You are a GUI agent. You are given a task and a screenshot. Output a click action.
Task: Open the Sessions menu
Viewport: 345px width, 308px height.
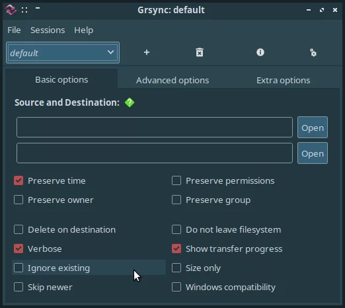pyautogui.click(x=48, y=30)
